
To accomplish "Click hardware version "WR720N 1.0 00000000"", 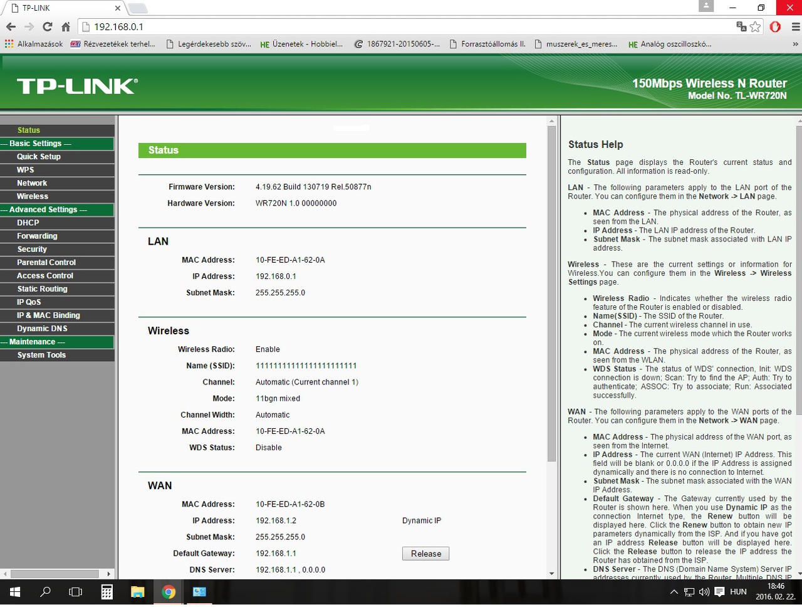I will (x=296, y=203).
